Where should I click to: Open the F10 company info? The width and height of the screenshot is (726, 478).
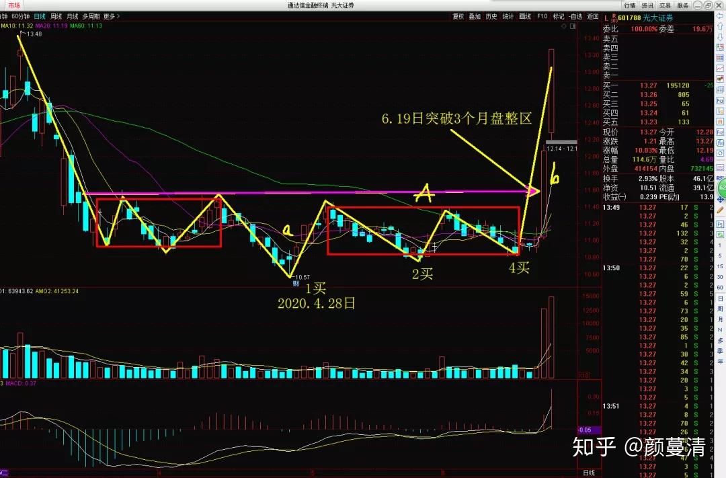tap(542, 17)
